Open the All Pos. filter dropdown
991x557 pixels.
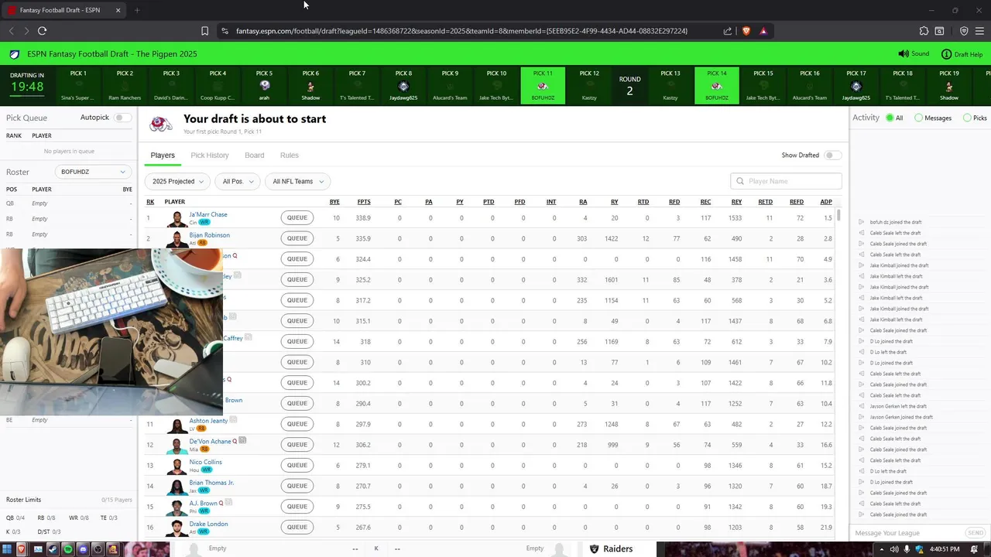[x=237, y=181]
